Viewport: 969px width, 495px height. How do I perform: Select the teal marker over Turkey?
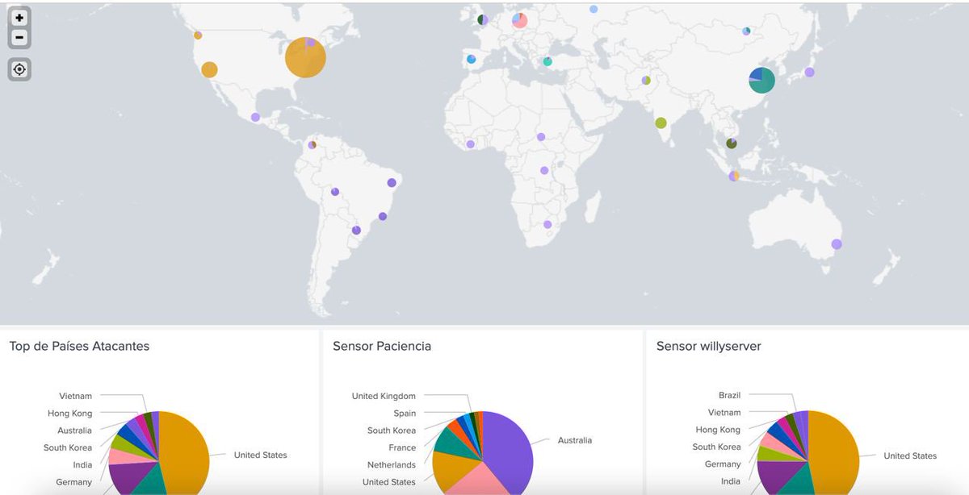point(547,61)
